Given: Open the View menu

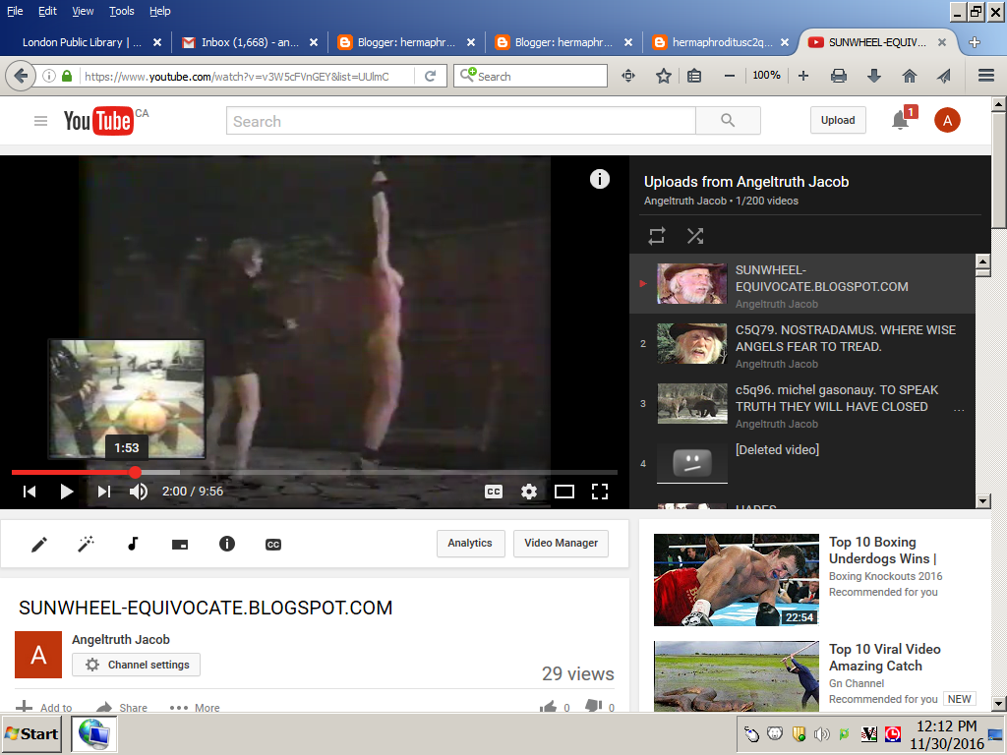Looking at the screenshot, I should pos(83,11).
